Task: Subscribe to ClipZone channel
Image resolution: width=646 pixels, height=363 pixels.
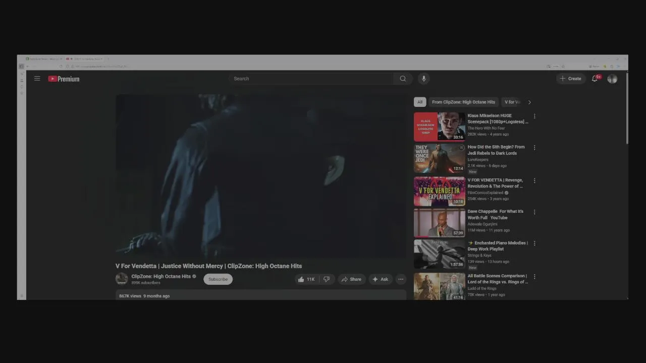Action: point(218,279)
